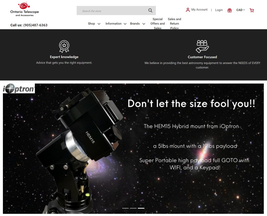Open the shopping cart icon

252,10
